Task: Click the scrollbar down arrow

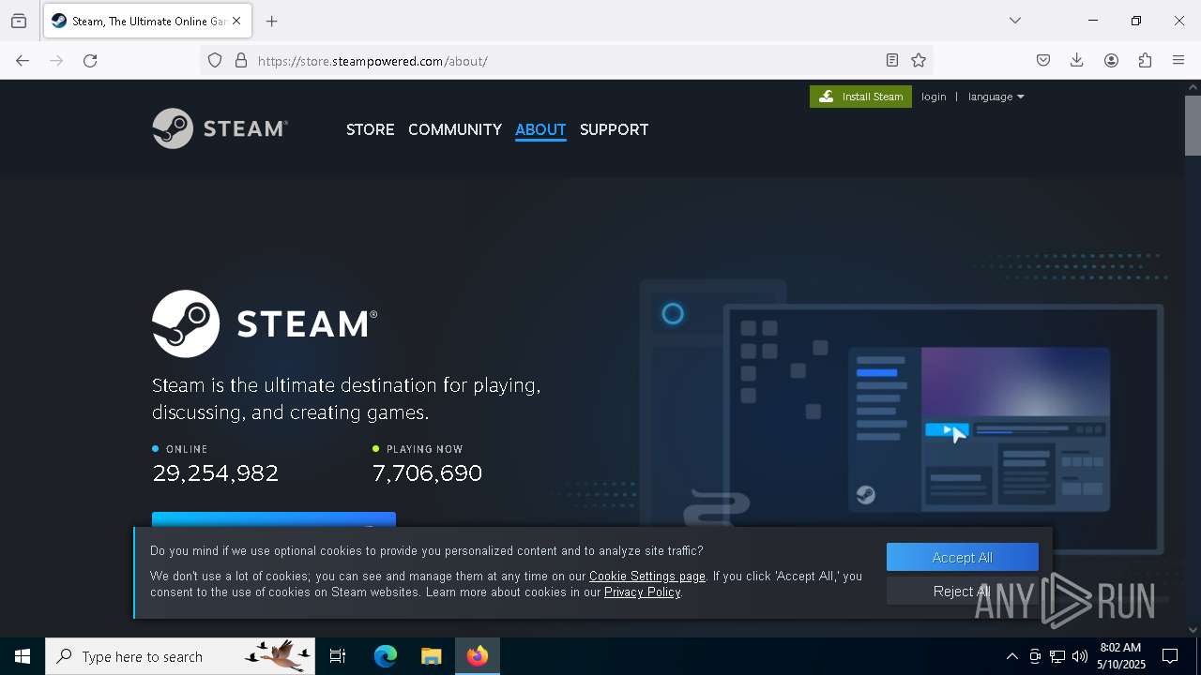Action: pos(1193,630)
